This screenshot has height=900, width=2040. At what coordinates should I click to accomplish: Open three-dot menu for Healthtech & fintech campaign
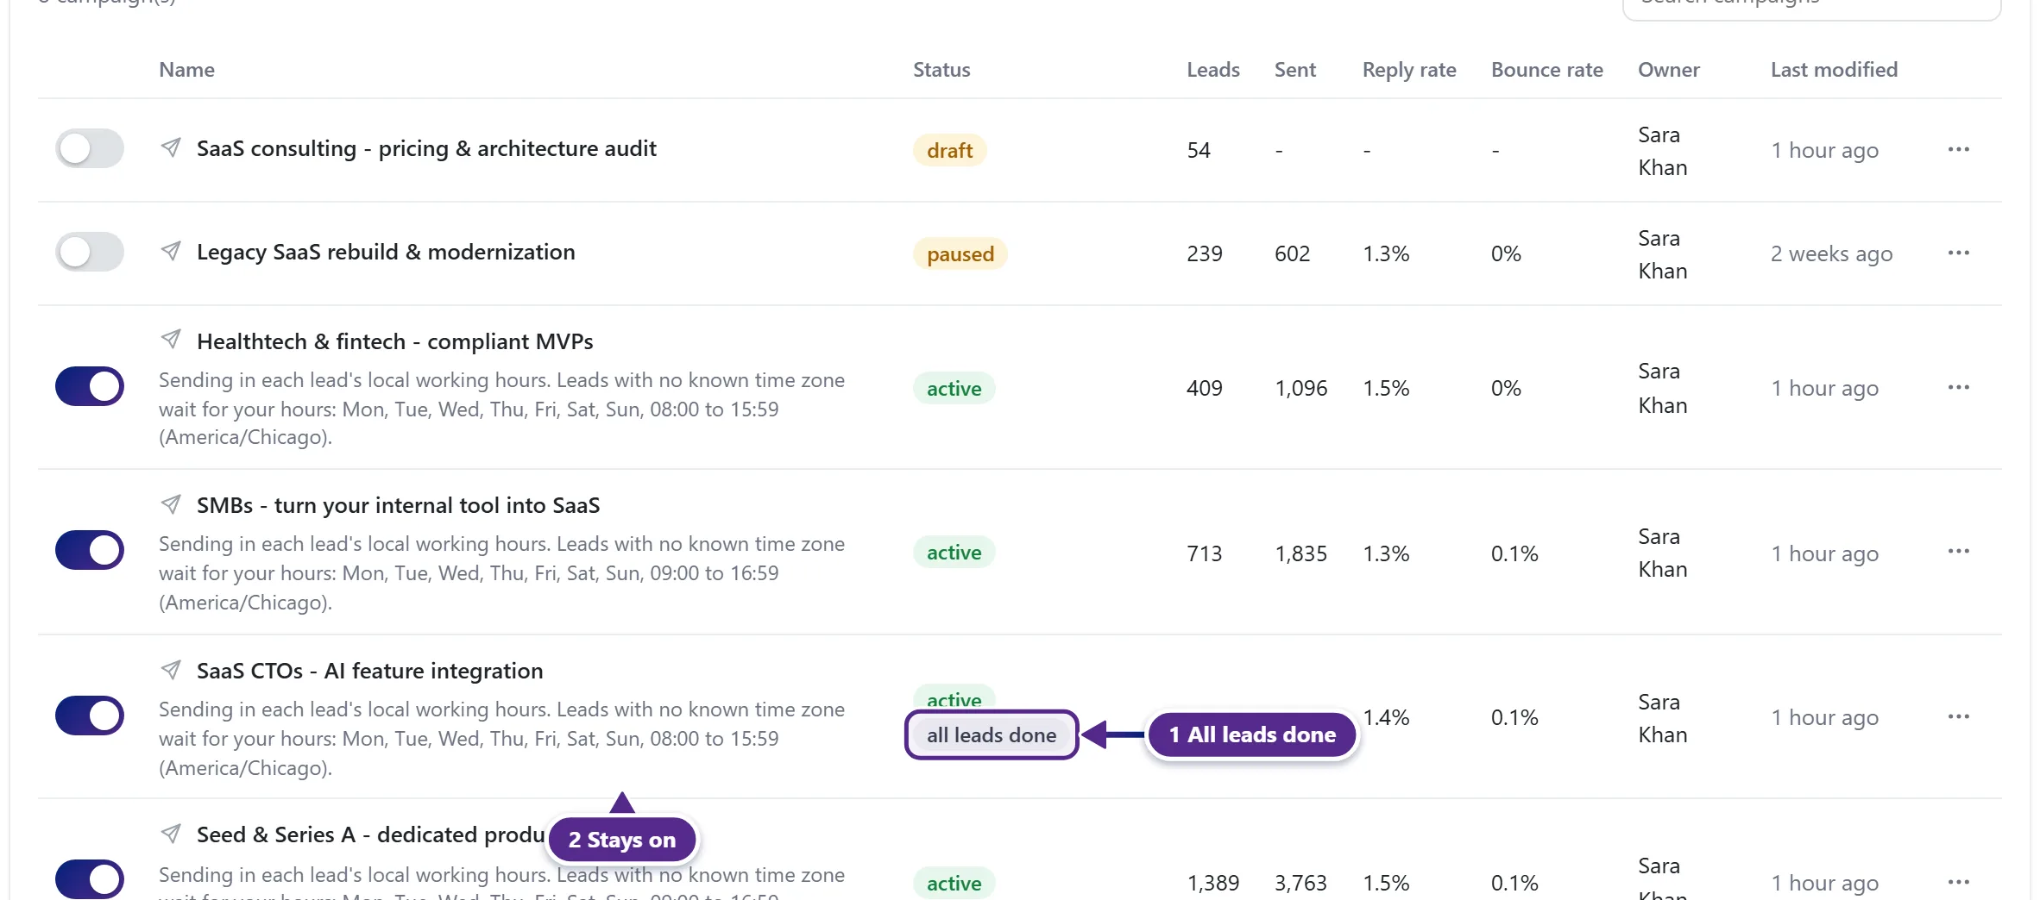[1958, 387]
